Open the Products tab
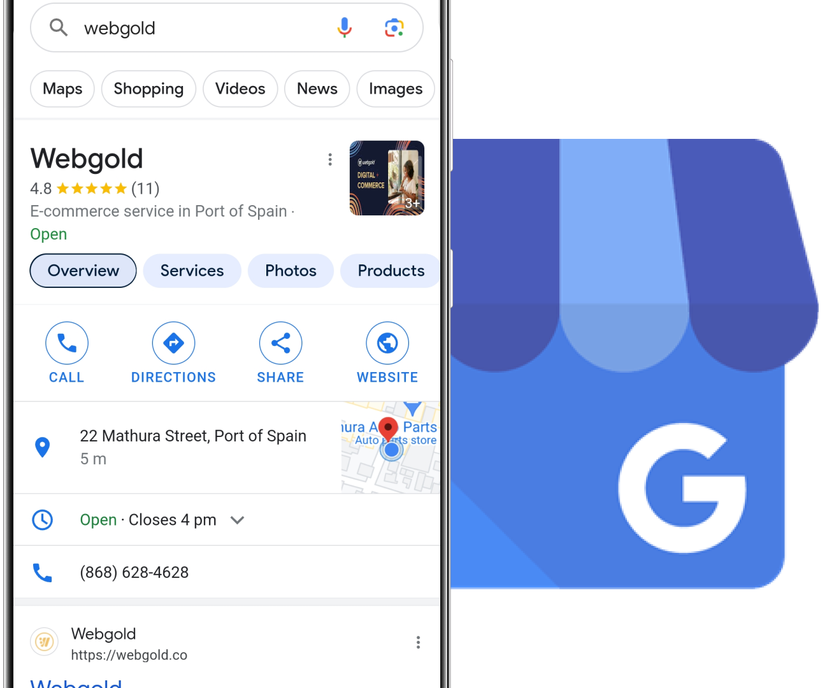Viewport: 827px width, 688px height. coord(391,271)
